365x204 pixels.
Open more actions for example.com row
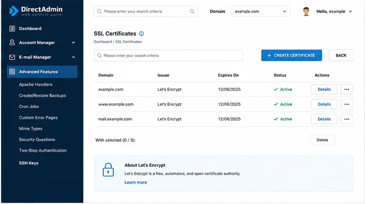[347, 89]
